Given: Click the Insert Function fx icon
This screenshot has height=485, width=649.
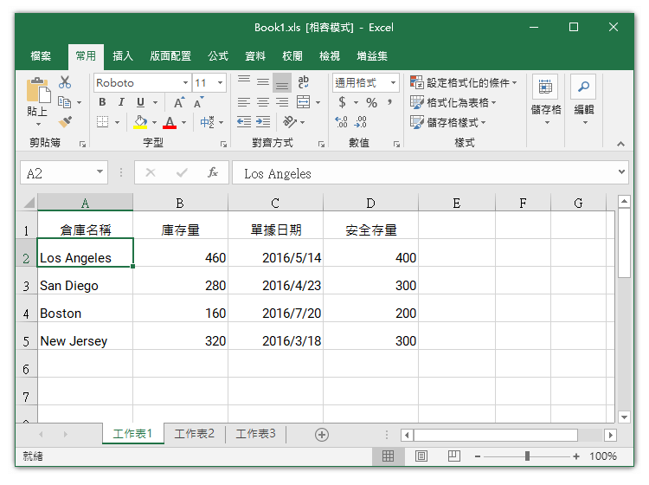Looking at the screenshot, I should tap(213, 172).
